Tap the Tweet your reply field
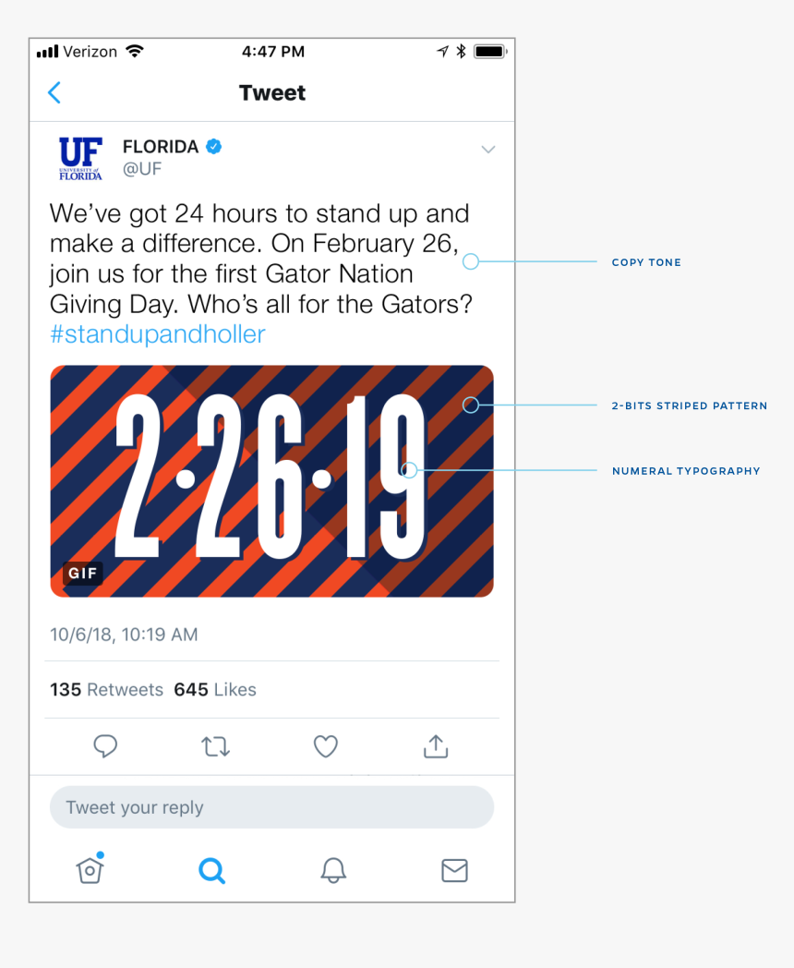 tap(271, 807)
